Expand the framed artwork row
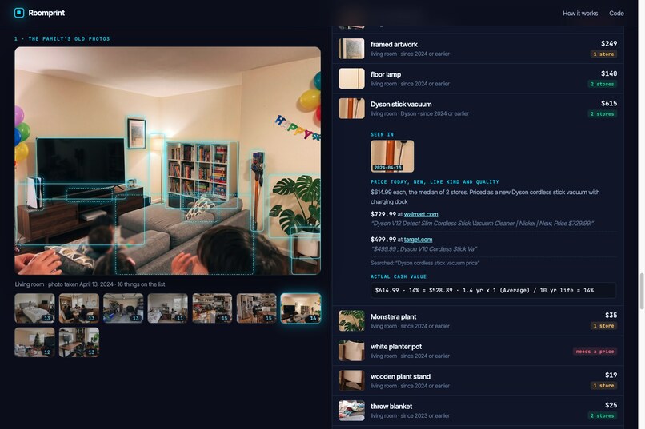This screenshot has height=429, width=645. (478, 49)
